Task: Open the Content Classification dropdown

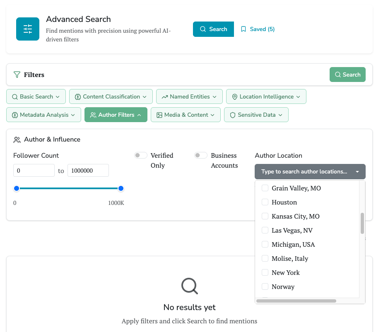Action: coord(111,97)
